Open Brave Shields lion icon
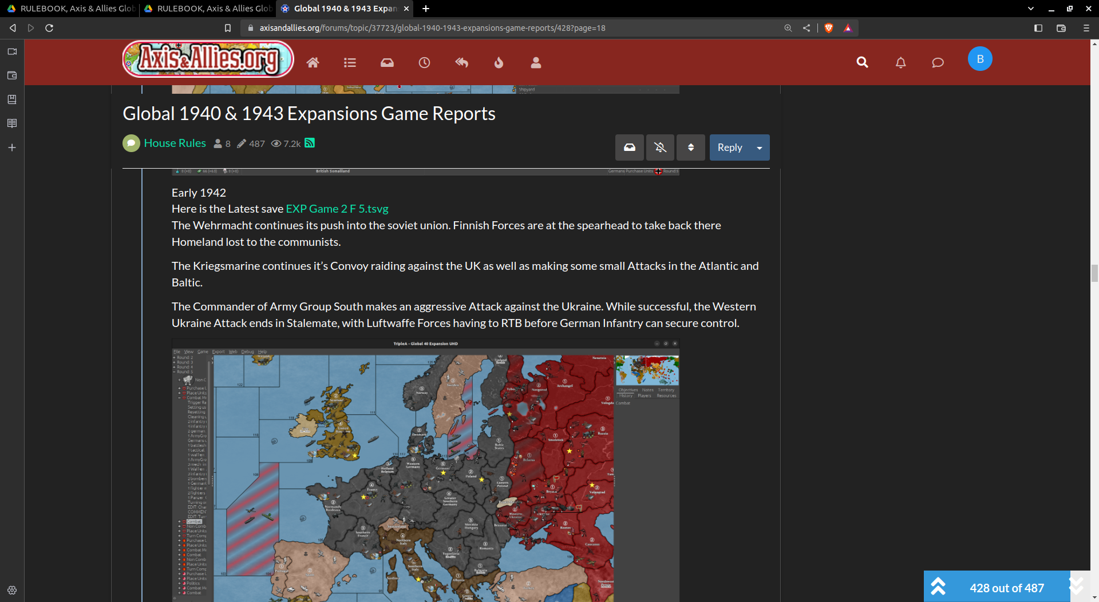The width and height of the screenshot is (1099, 602). tap(829, 28)
